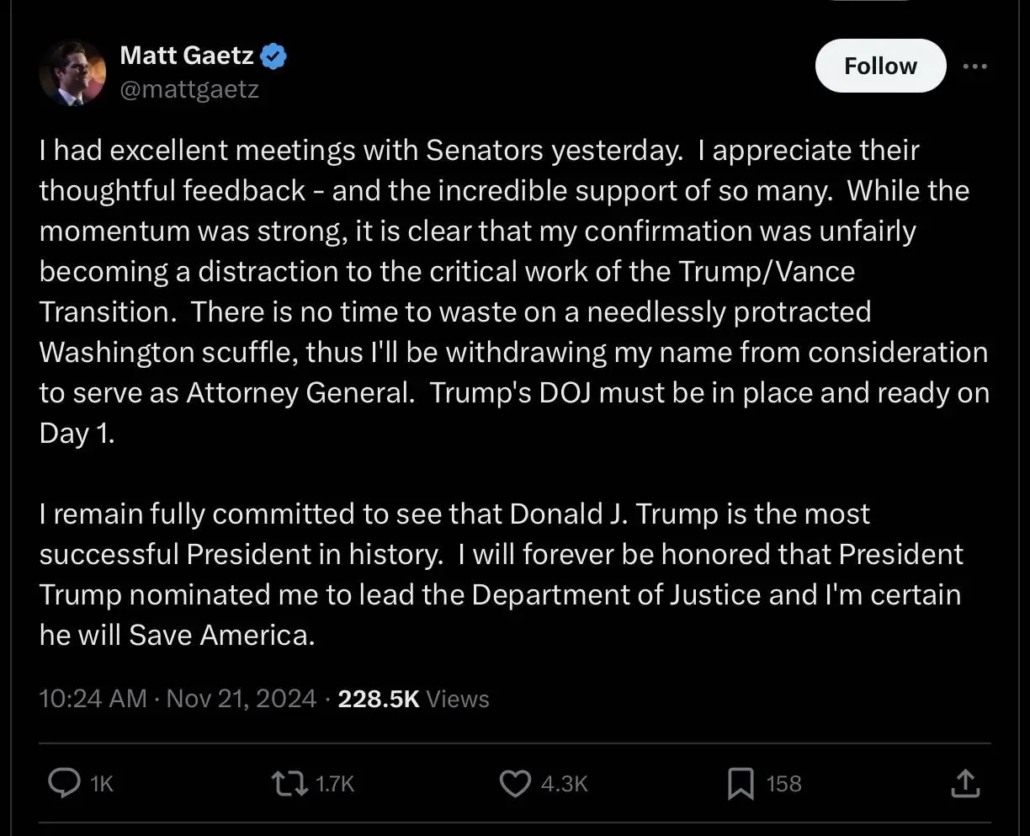Click the 1.7K reposts count

[x=335, y=784]
